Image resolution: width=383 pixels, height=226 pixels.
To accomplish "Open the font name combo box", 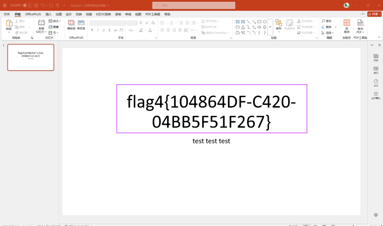I will pyautogui.click(x=108, y=23).
